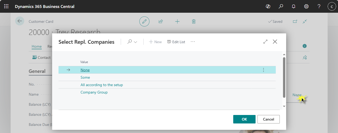
Task: Open the app launcher waffle menu
Action: [x=6, y=6]
